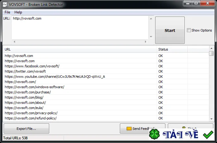Click OK status of eula/ row
The width and height of the screenshot is (217, 143).
(x=160, y=108)
